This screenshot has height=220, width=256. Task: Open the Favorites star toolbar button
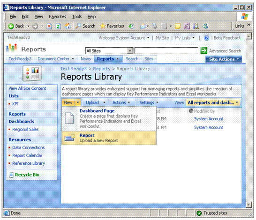click(112, 26)
